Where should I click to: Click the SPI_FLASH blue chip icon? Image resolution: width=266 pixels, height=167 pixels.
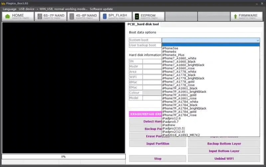[105, 16]
